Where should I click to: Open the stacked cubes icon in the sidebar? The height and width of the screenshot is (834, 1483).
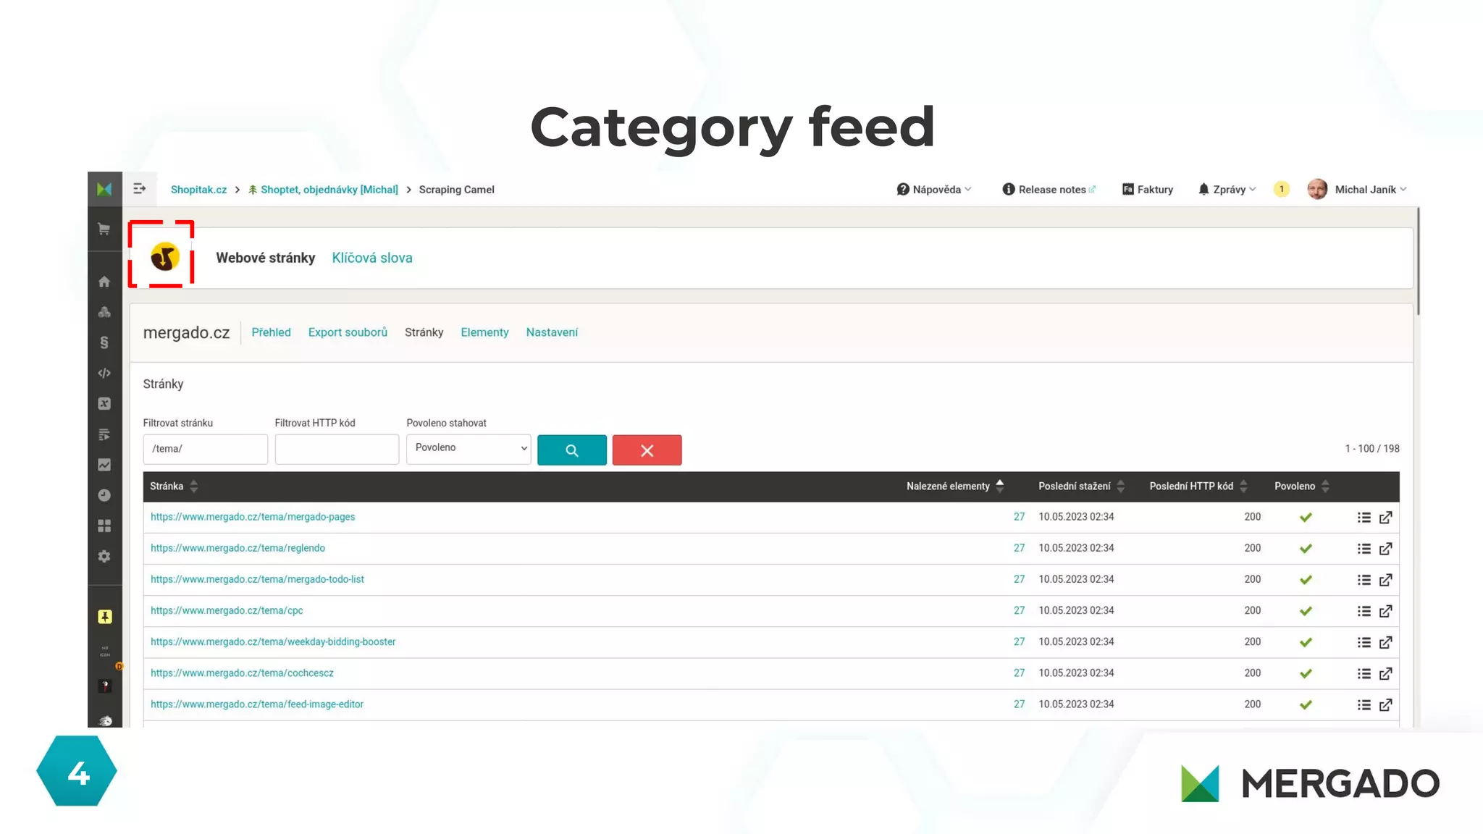(104, 312)
